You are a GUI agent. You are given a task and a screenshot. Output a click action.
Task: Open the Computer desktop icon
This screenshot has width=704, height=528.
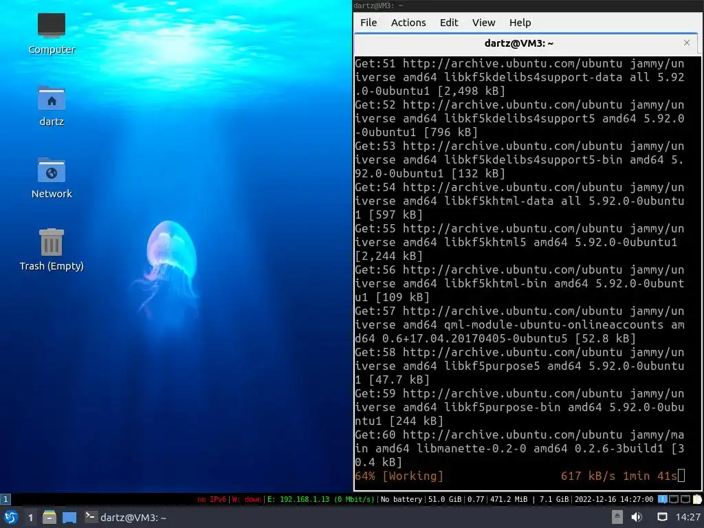pos(52,34)
